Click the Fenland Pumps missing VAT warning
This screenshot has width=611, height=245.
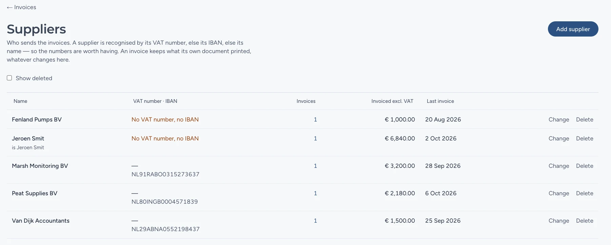click(165, 119)
